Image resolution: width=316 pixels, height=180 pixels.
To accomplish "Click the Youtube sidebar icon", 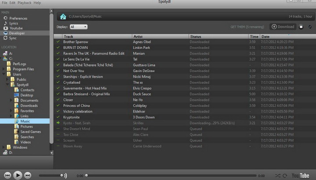I will [x=6, y=28].
